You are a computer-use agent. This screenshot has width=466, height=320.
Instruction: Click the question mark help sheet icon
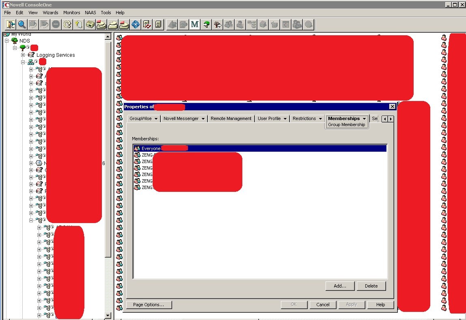[x=78, y=24]
